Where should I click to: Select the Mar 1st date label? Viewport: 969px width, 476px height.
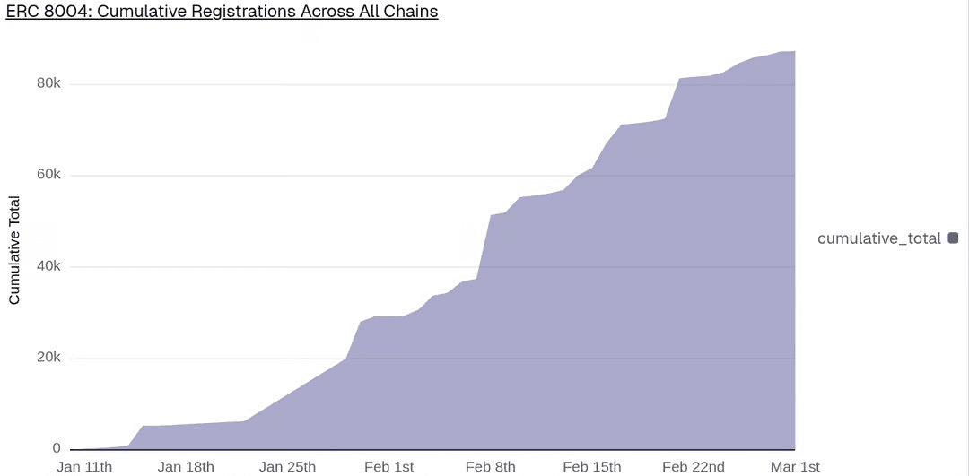tap(794, 467)
